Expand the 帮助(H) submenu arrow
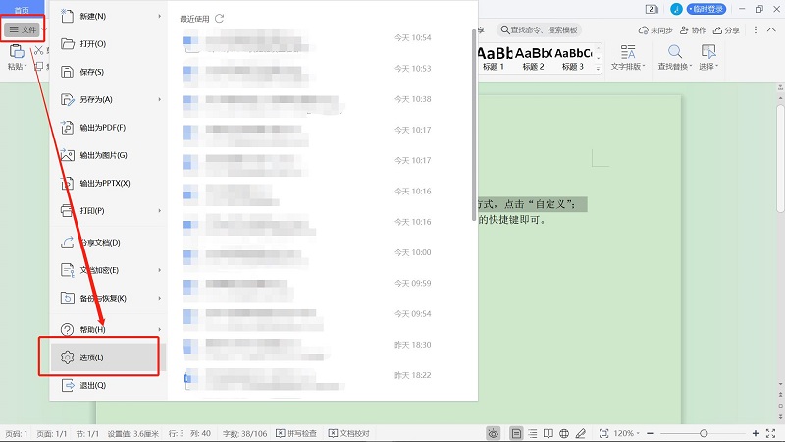Viewport: 785px width, 442px height. (x=160, y=329)
